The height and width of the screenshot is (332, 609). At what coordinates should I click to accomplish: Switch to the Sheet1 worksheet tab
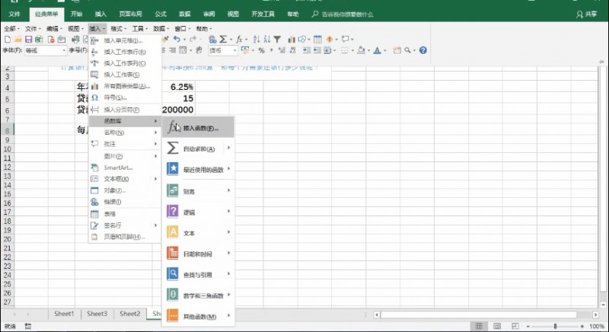click(x=64, y=314)
